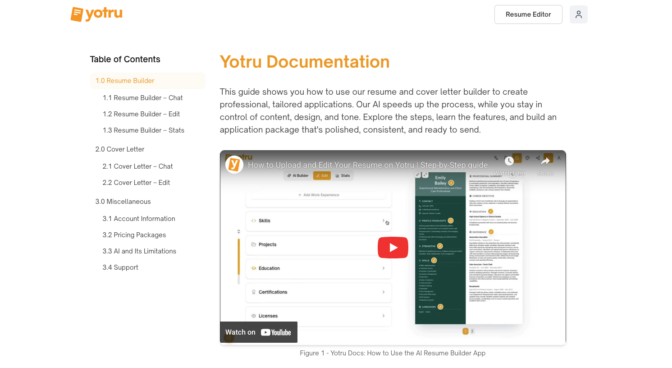
Task: Click the Watch later clock icon
Action: point(509,161)
